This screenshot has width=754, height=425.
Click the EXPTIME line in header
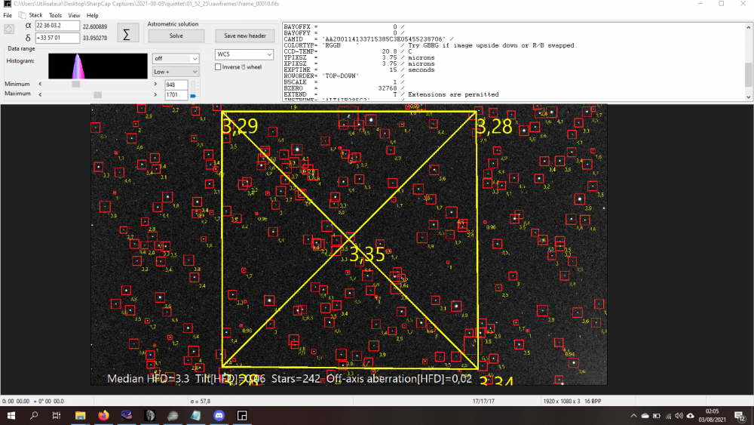coord(359,70)
